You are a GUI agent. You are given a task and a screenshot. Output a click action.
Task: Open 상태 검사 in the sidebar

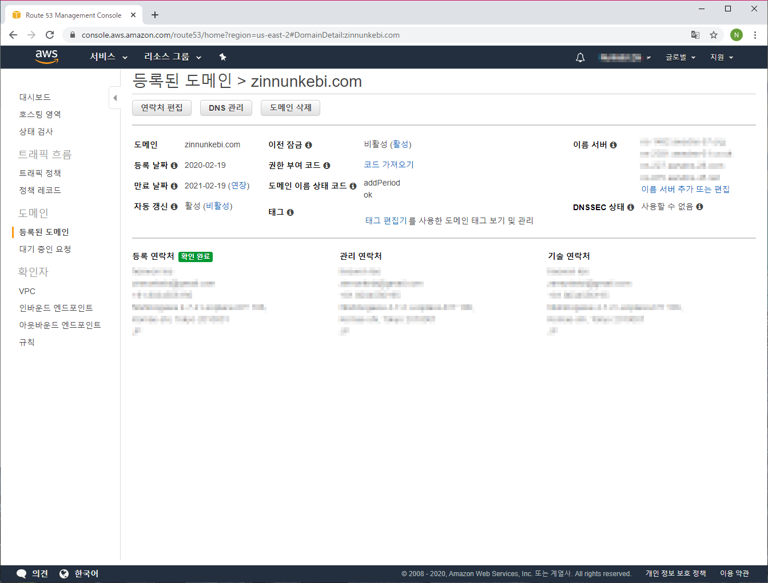click(36, 132)
